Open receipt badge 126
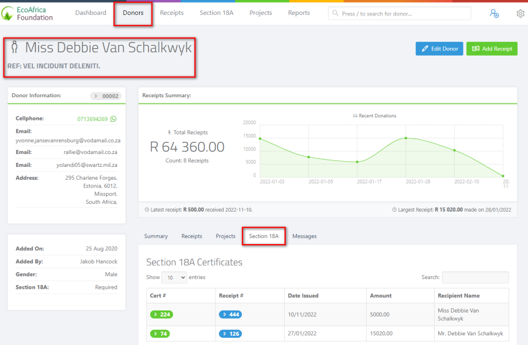 [230, 334]
